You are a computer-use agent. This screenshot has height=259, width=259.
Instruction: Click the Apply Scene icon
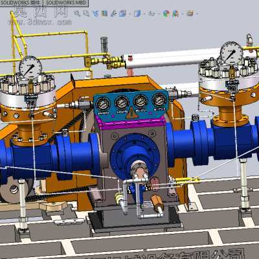coord(175,14)
